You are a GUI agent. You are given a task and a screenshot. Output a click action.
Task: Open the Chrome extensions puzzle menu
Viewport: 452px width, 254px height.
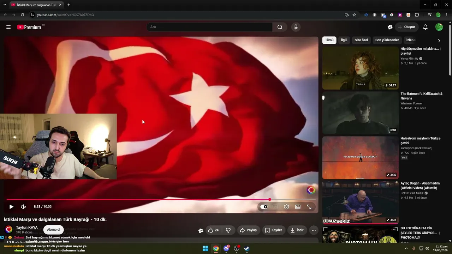click(x=417, y=15)
